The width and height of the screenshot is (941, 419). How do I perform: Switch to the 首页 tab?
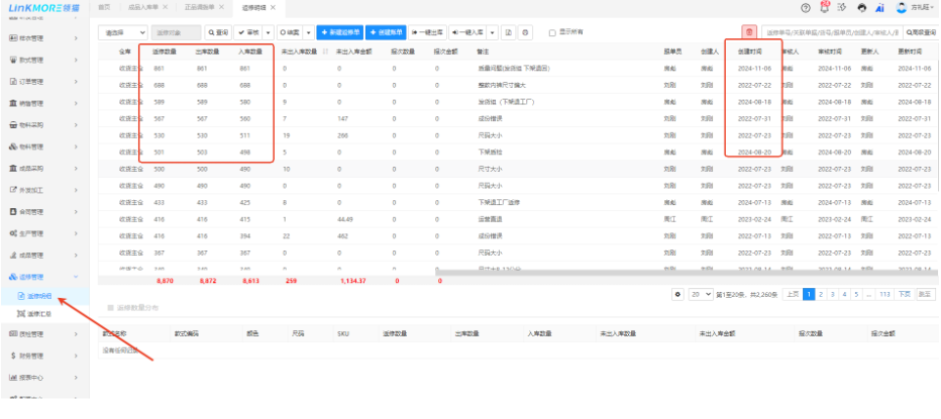pyautogui.click(x=104, y=7)
